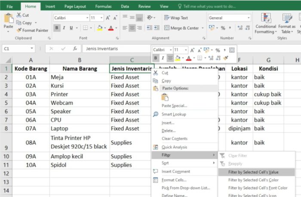Click the ribbon Font Color red A swatch
The image size is (301, 197).
[x=111, y=28]
